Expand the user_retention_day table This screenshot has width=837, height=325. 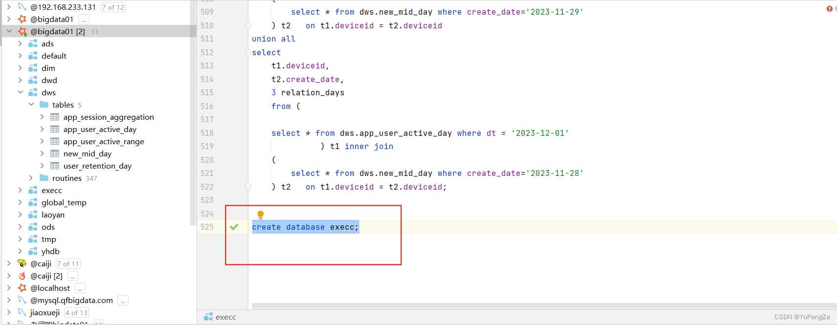pos(42,166)
